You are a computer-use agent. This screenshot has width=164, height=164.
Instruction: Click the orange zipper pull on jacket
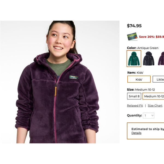click(55, 91)
